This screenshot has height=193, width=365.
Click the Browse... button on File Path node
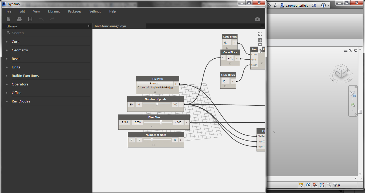155,84
